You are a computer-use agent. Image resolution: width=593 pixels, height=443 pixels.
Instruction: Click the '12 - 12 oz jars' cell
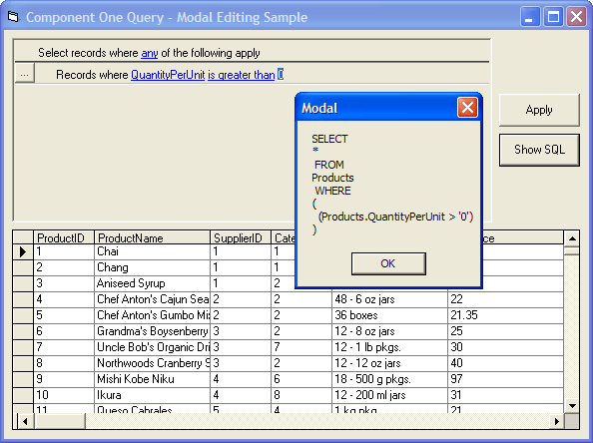(389, 363)
